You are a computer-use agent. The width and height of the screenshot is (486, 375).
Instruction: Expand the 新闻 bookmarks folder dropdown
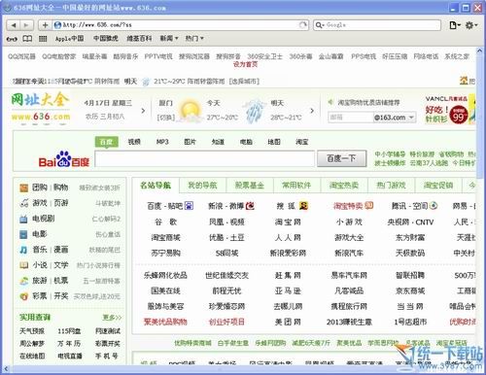point(169,39)
